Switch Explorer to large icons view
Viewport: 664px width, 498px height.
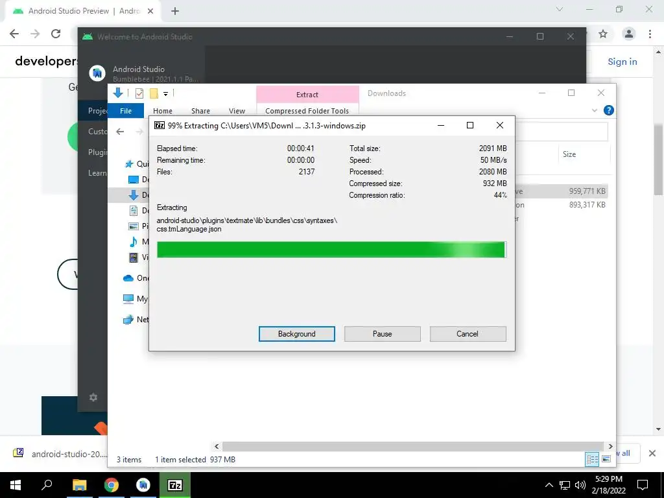coord(606,459)
